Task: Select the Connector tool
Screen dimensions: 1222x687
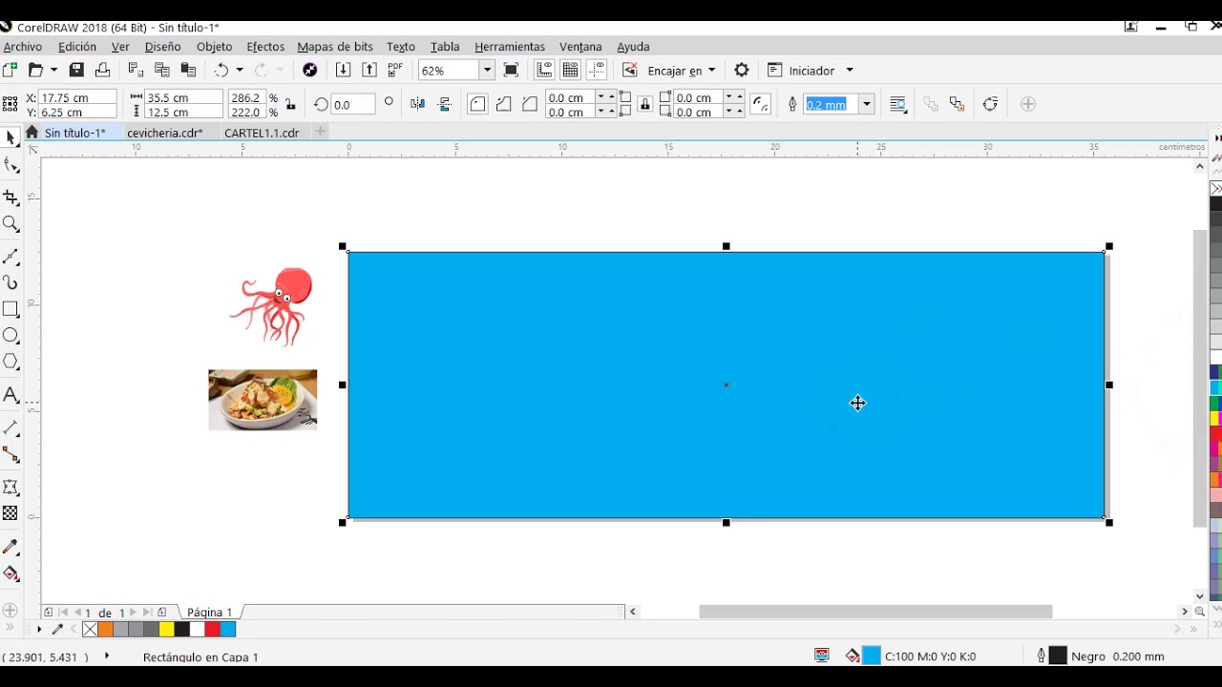Action: (11, 454)
